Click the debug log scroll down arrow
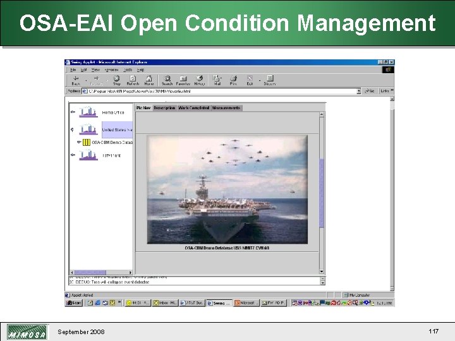This screenshot has height=341, width=455. tap(323, 283)
